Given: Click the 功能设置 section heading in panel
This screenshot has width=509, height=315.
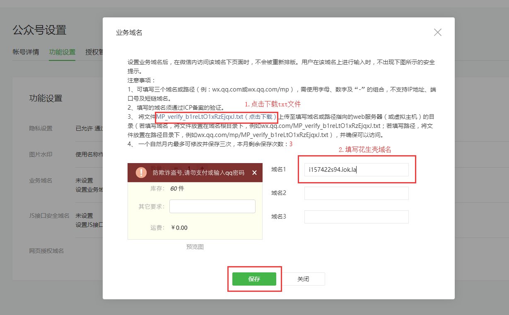Looking at the screenshot, I should 46,98.
